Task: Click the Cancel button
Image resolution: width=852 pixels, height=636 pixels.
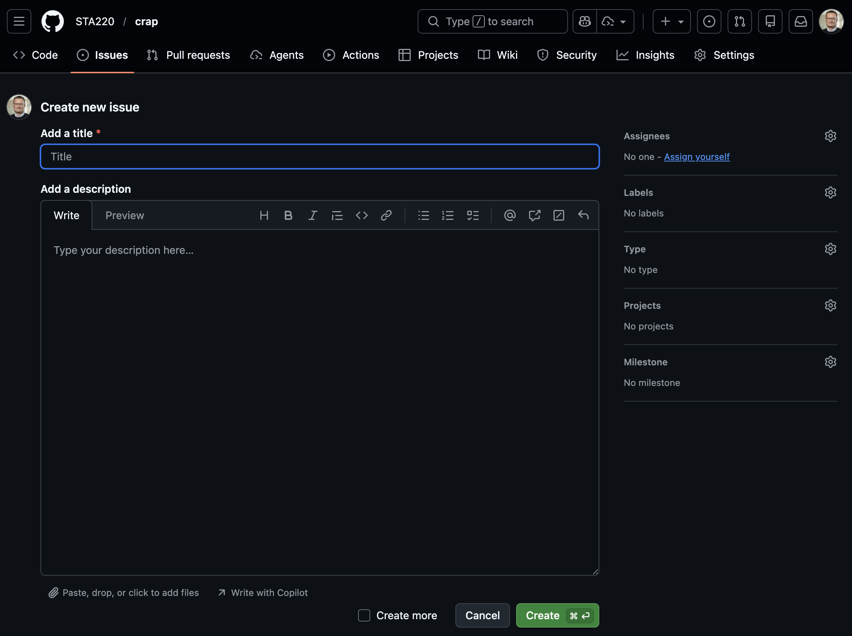Action: coord(482,615)
